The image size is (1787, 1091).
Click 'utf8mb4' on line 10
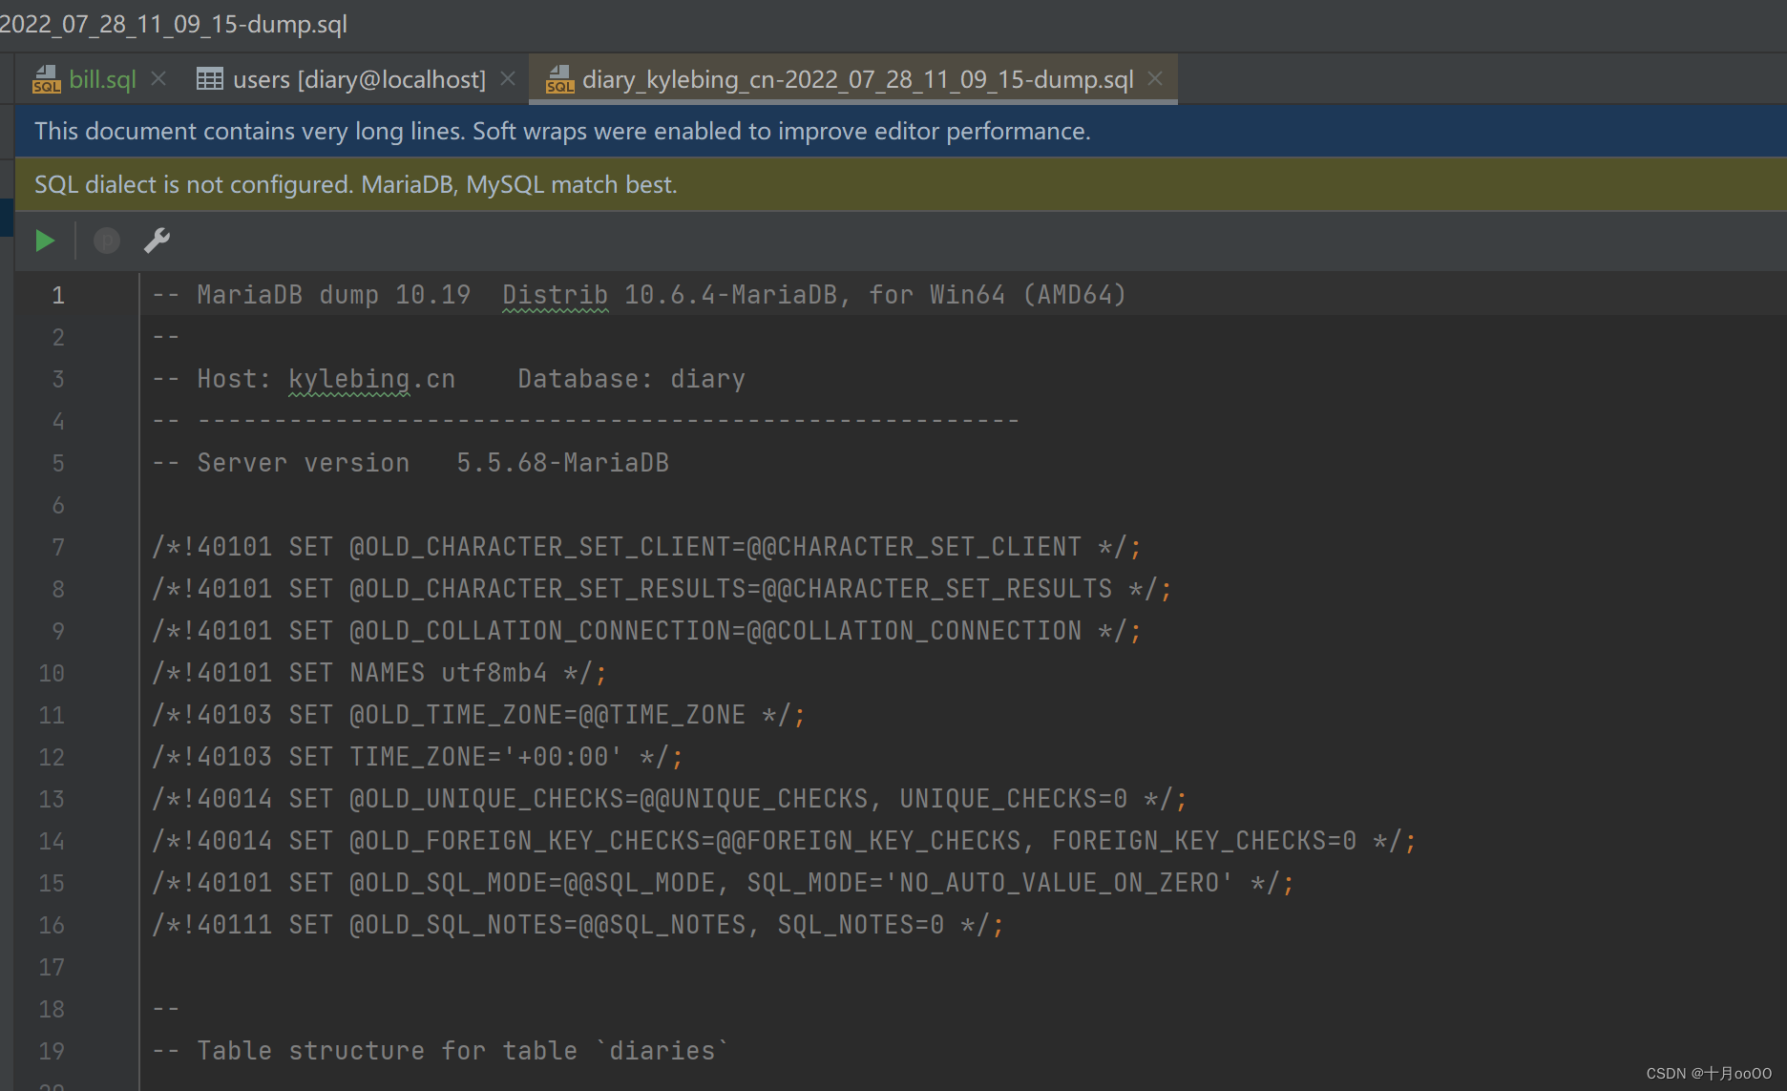pos(494,673)
